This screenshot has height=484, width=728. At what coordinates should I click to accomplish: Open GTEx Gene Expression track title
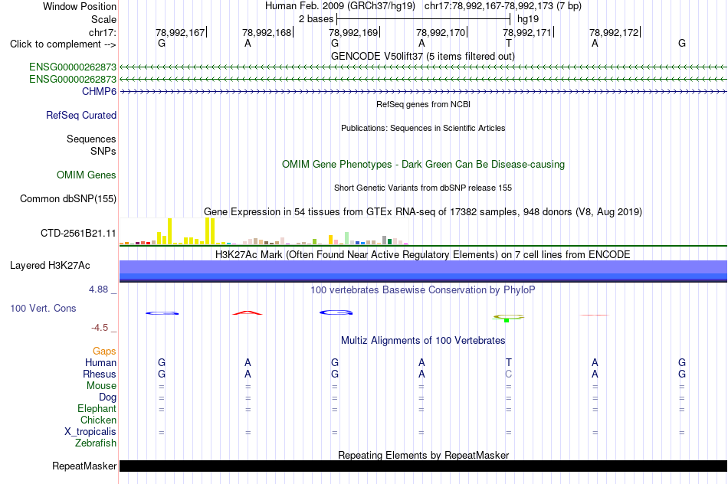[x=423, y=211]
